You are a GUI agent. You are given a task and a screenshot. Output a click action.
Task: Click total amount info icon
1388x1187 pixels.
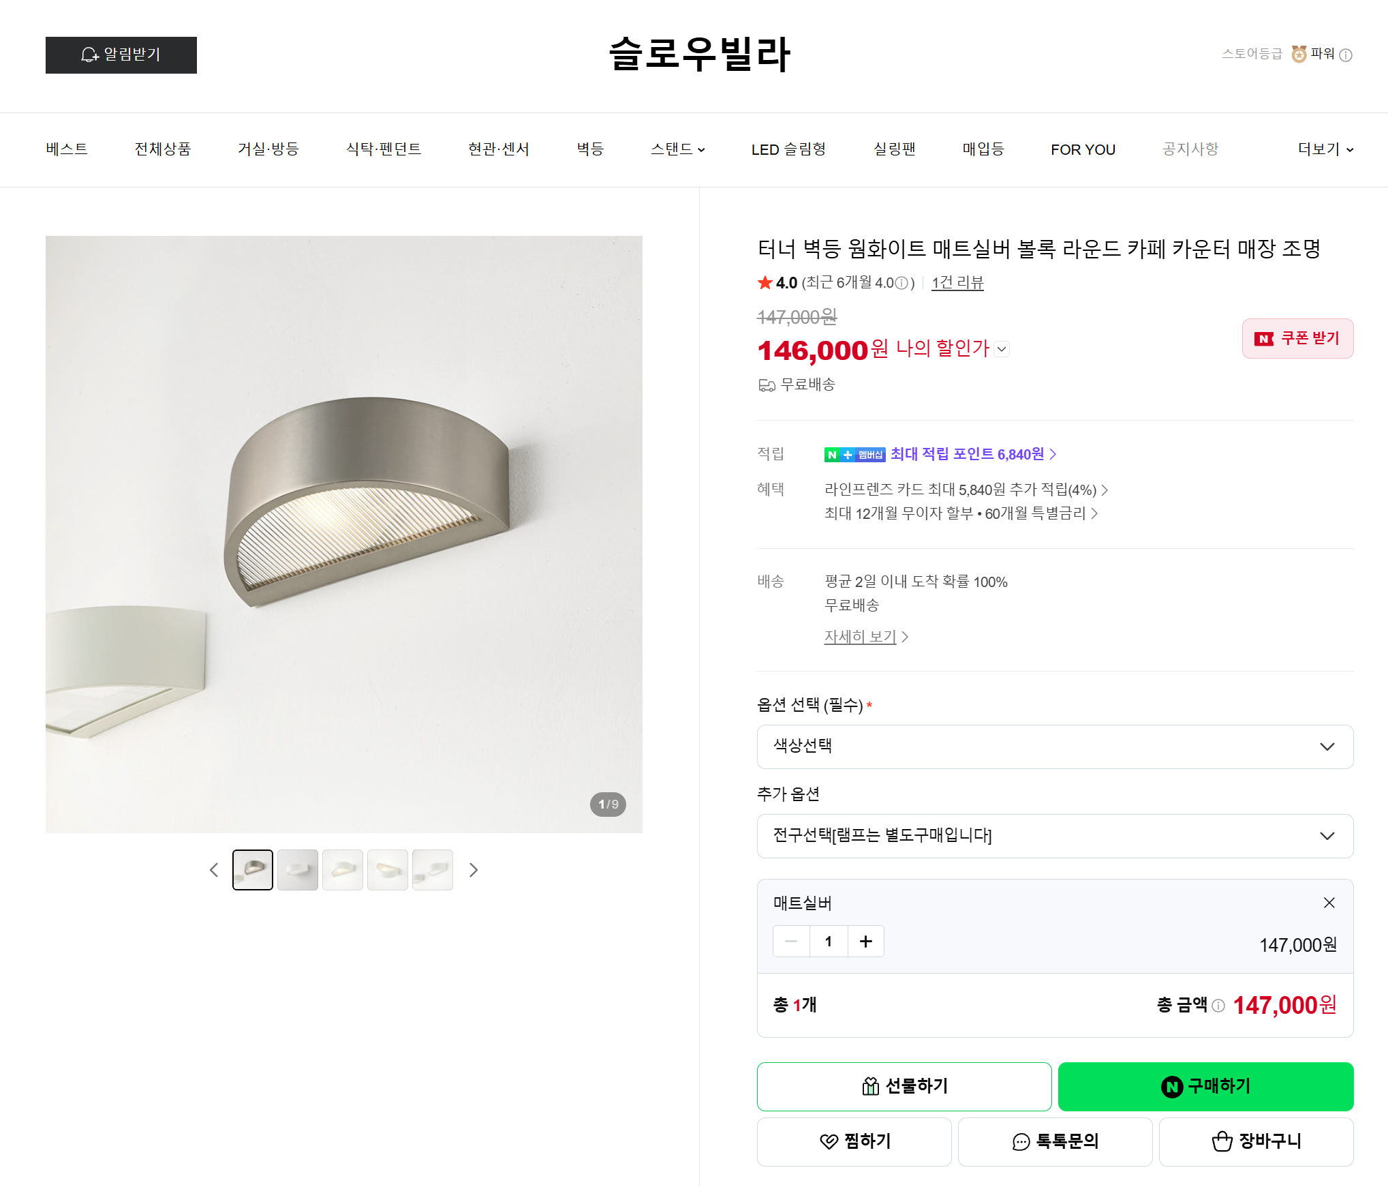point(1218,1006)
